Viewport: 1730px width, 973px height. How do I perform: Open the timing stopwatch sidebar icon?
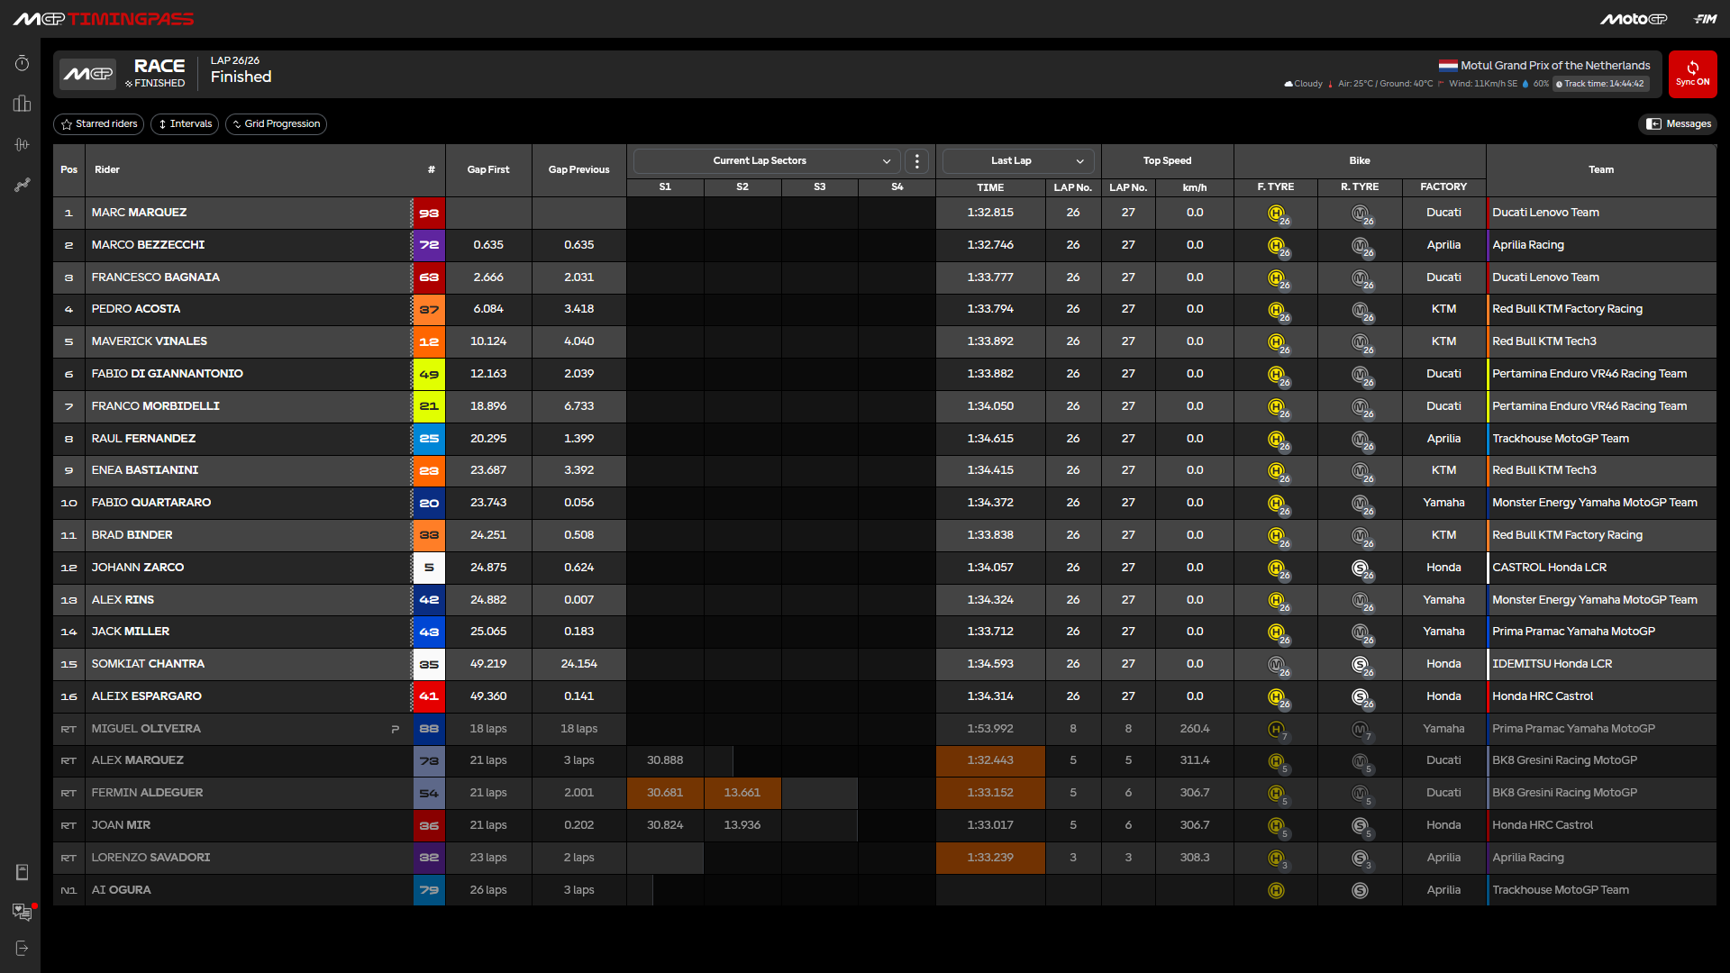coord(22,63)
